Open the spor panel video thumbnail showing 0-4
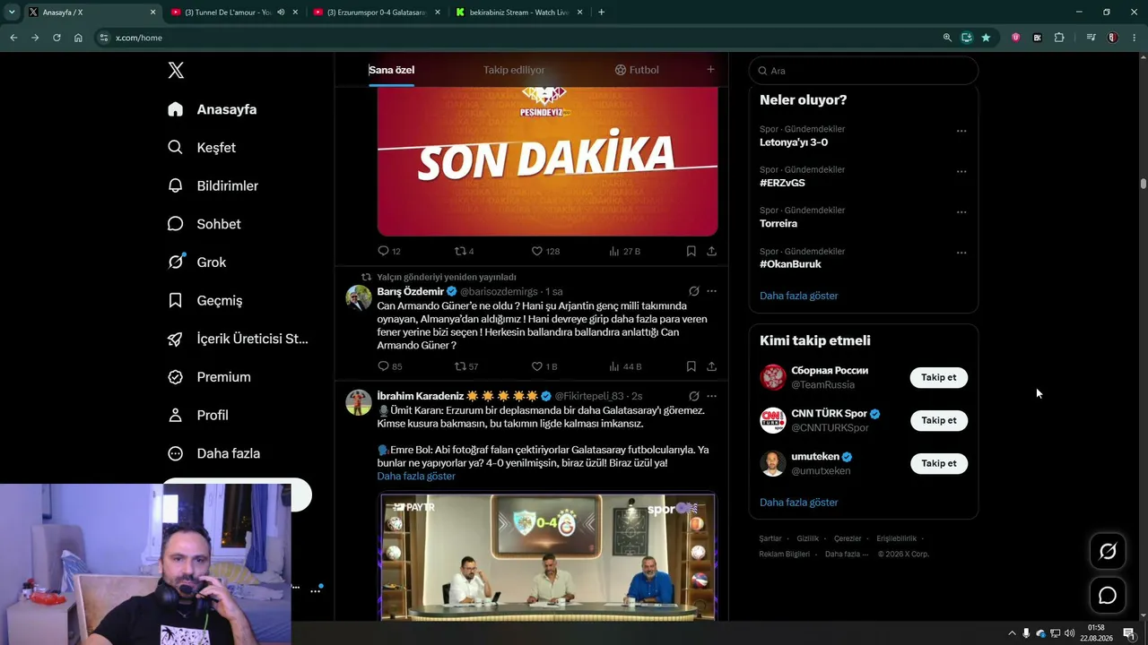This screenshot has height=645, width=1148. [x=547, y=556]
